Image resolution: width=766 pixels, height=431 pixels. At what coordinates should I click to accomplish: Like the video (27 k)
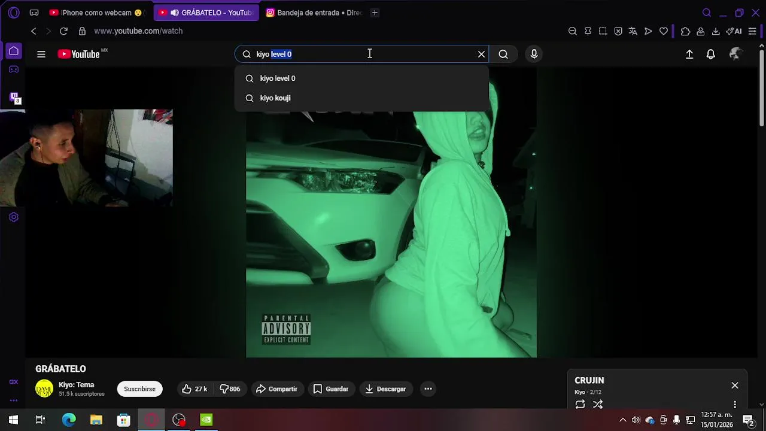tap(194, 389)
